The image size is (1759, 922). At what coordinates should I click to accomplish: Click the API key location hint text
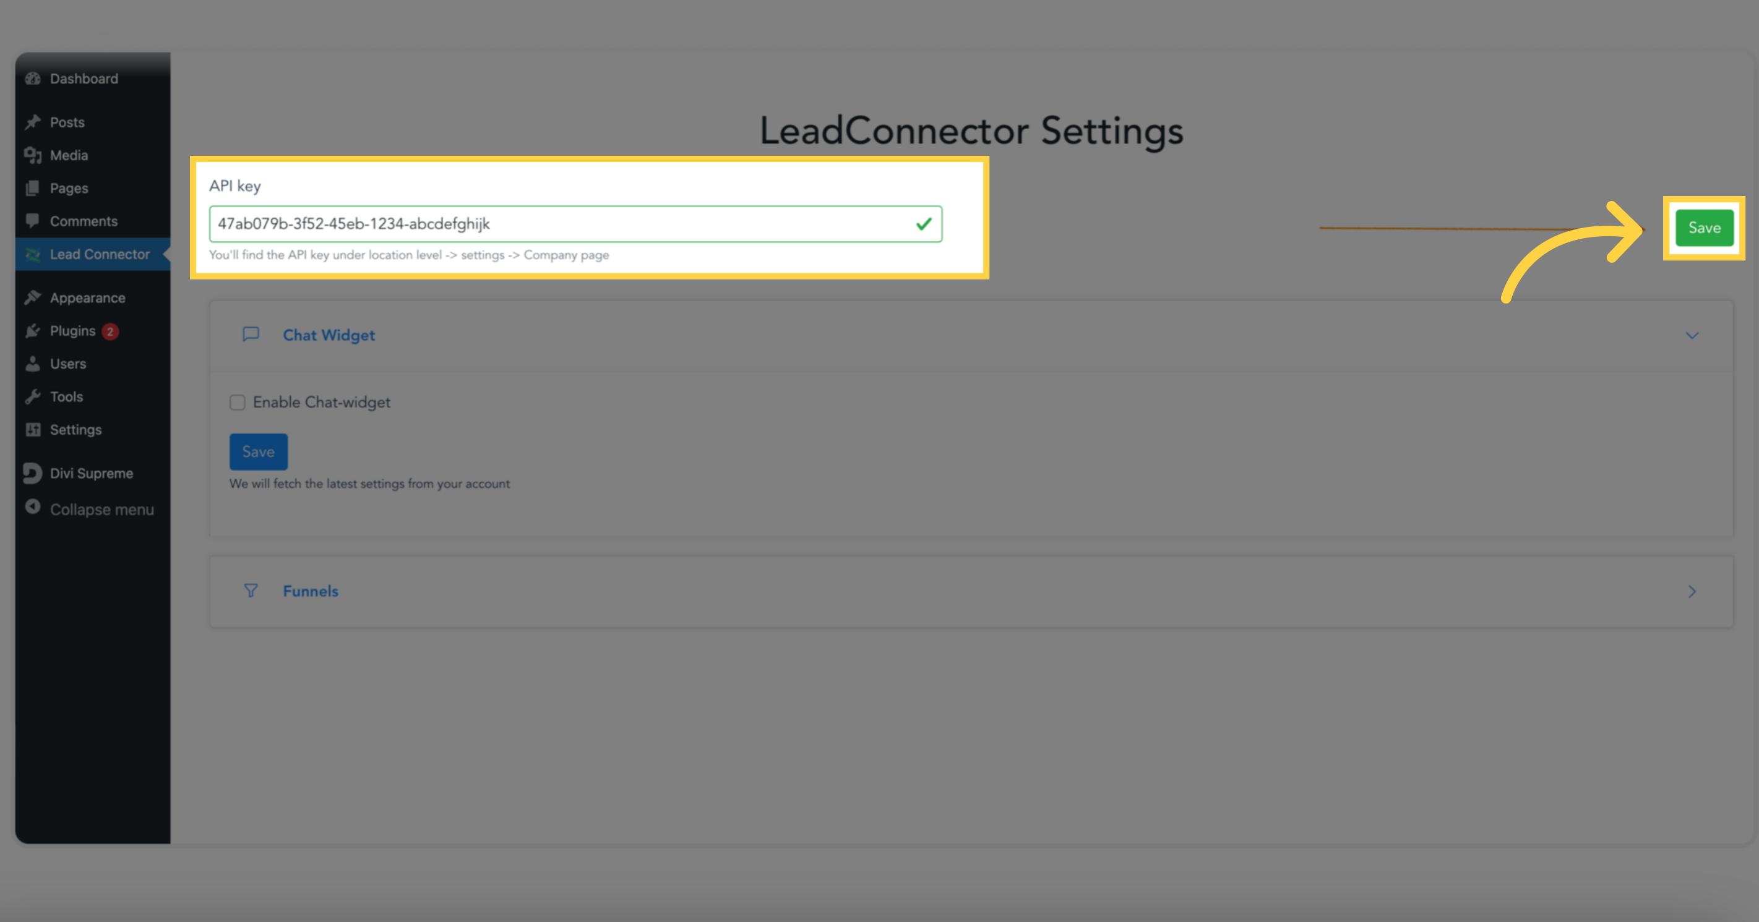[x=409, y=255]
